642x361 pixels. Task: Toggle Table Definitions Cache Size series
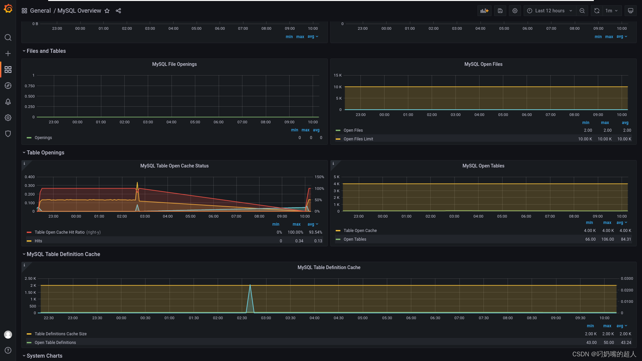coord(61,334)
